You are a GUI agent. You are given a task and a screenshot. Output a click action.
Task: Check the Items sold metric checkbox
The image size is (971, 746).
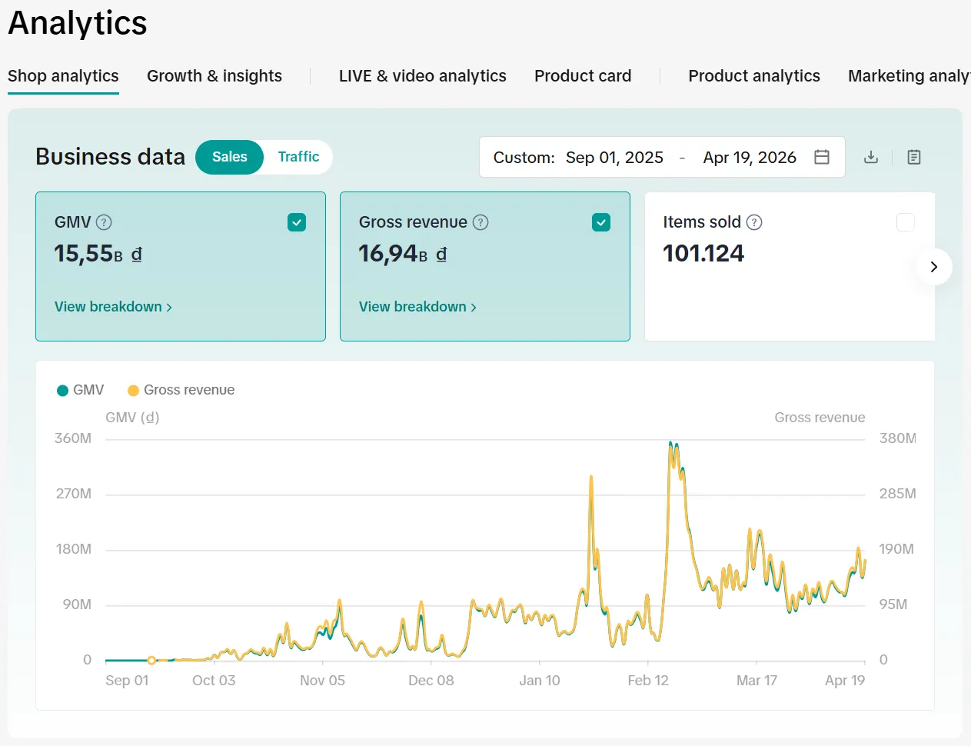tap(906, 222)
